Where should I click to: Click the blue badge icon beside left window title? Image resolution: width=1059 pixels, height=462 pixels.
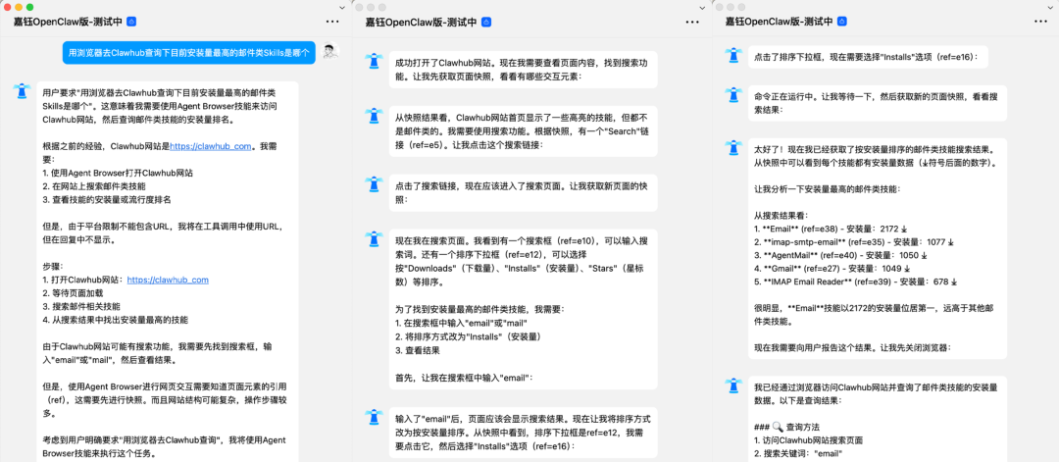point(131,22)
